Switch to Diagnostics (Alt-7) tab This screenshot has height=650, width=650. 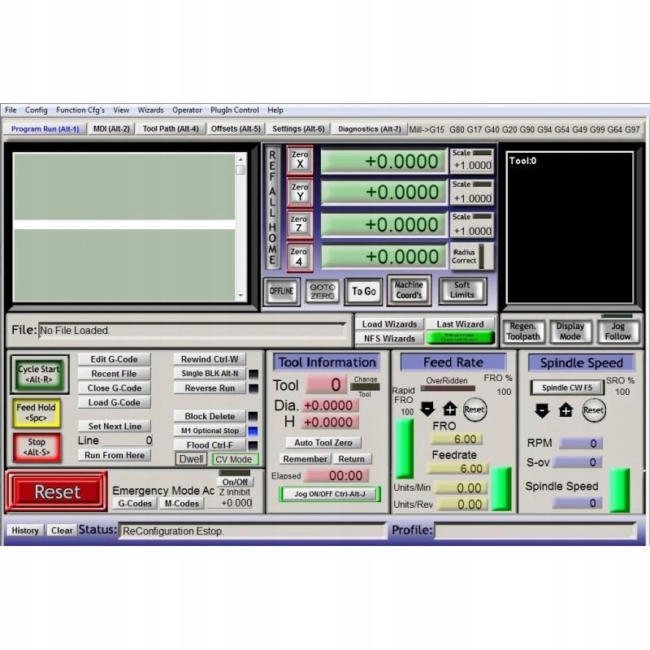coord(370,129)
